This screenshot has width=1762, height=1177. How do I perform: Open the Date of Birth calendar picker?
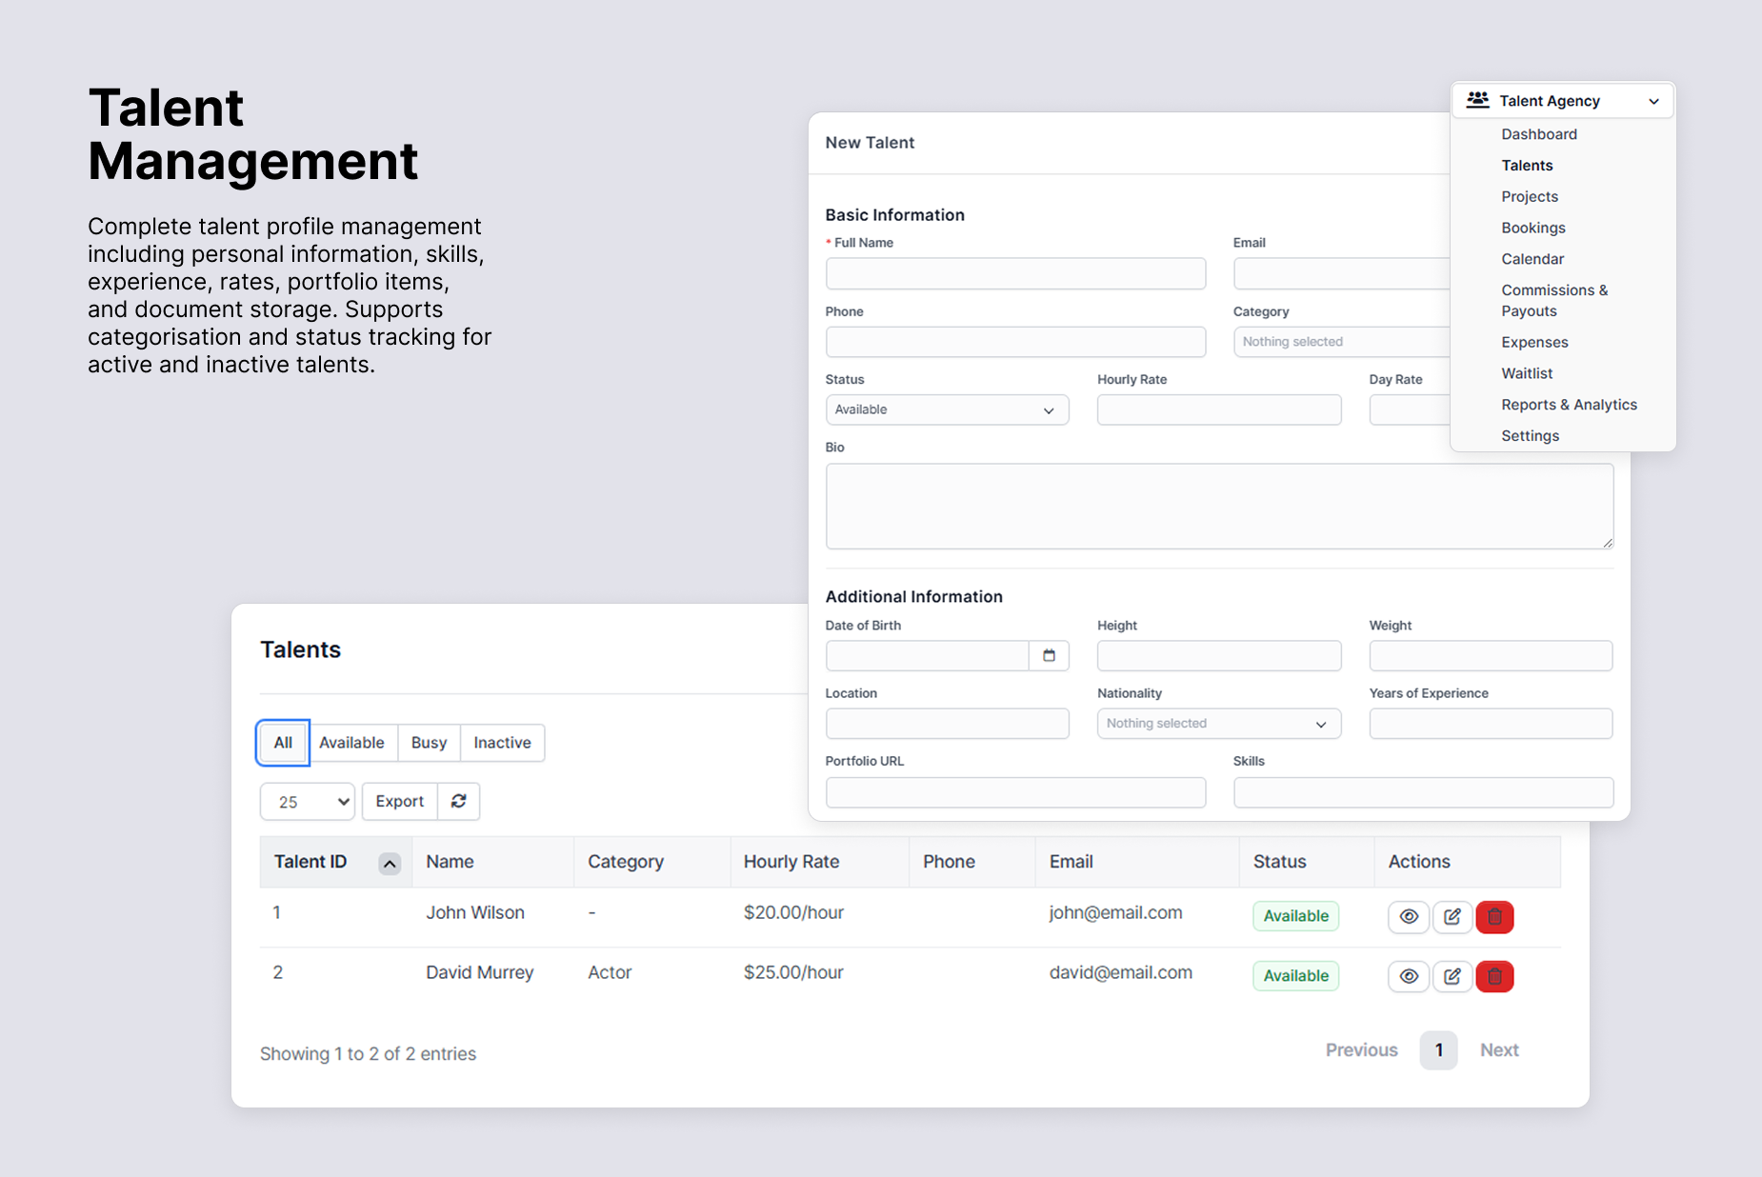pos(1049,655)
